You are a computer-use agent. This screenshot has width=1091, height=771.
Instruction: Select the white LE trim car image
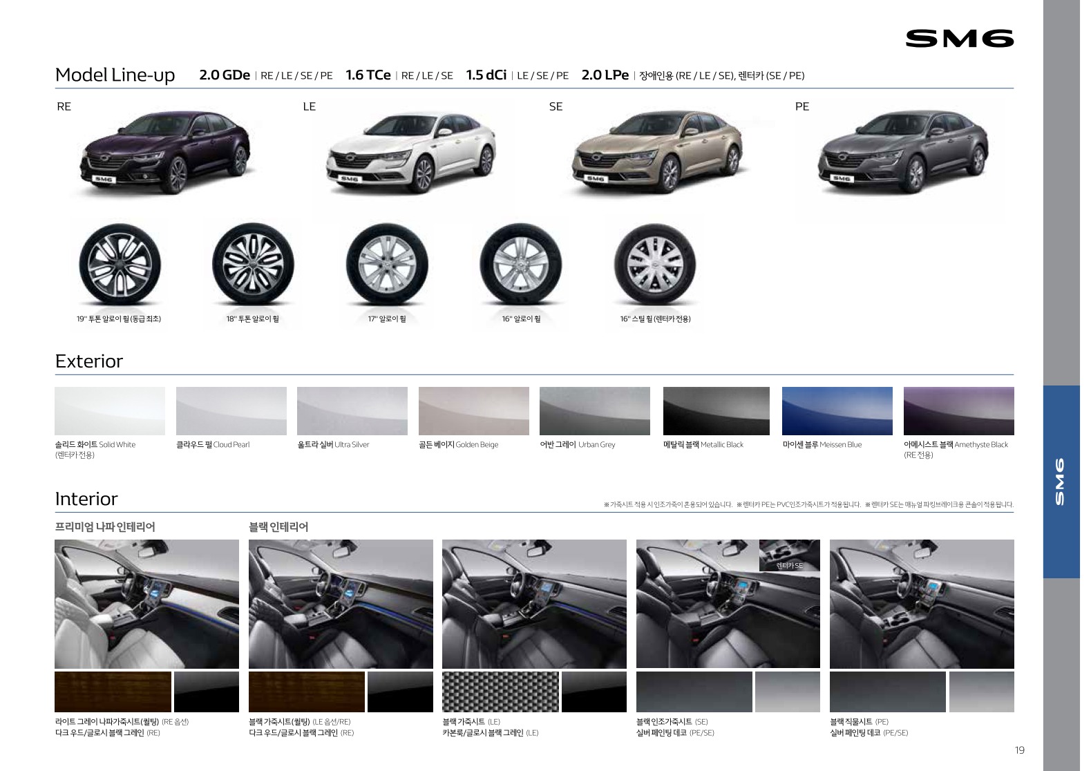point(410,152)
